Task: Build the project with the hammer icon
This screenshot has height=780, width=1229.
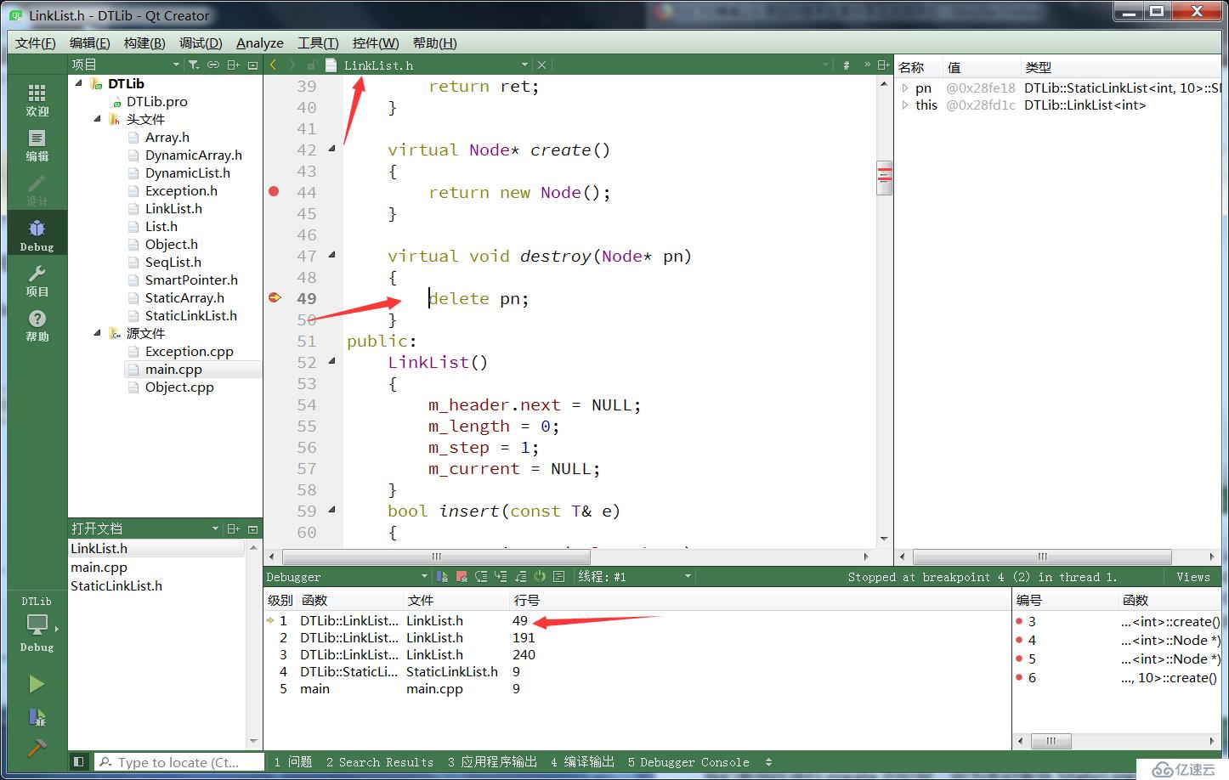Action: pos(37,748)
